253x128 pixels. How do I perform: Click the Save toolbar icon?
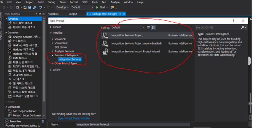click(x=29, y=7)
